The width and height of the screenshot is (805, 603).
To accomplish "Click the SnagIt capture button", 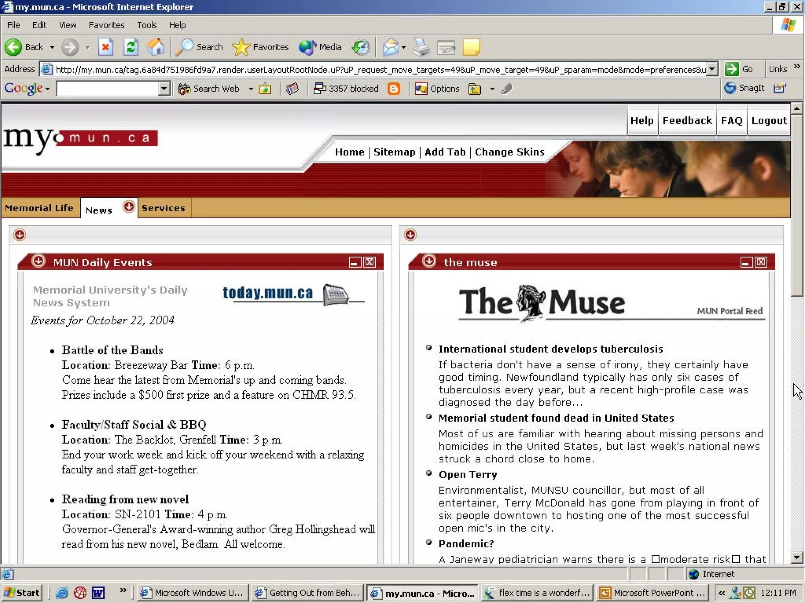I will [x=744, y=88].
